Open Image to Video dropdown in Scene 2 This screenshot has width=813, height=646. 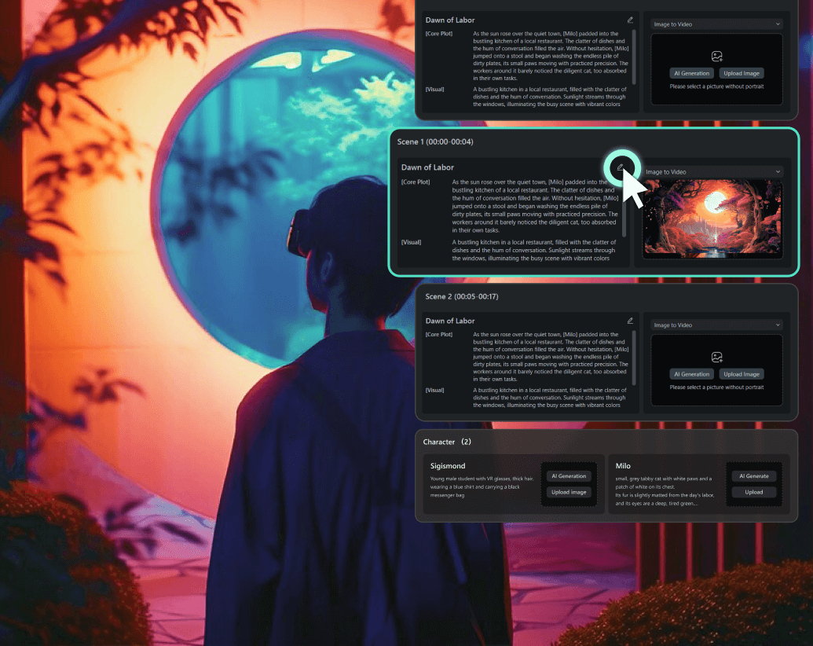click(x=716, y=325)
